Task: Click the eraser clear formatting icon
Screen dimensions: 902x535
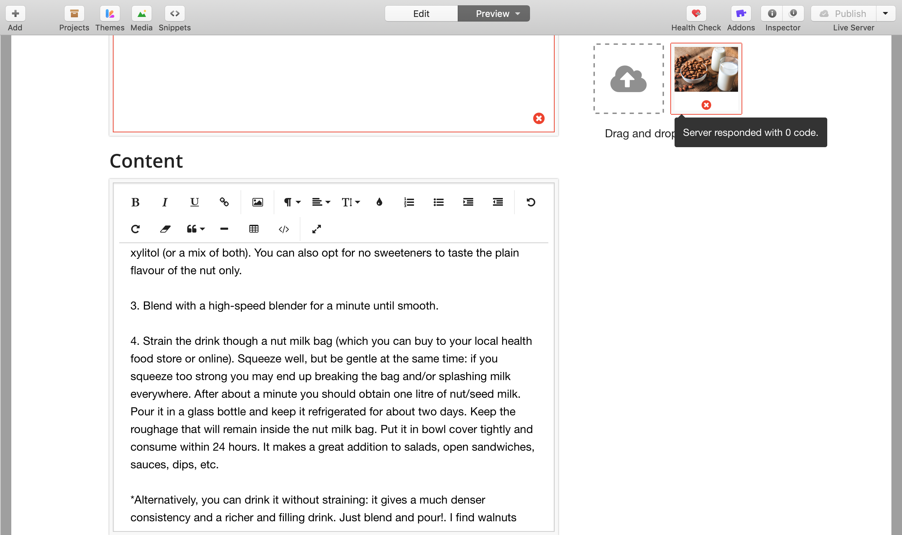Action: (x=165, y=229)
